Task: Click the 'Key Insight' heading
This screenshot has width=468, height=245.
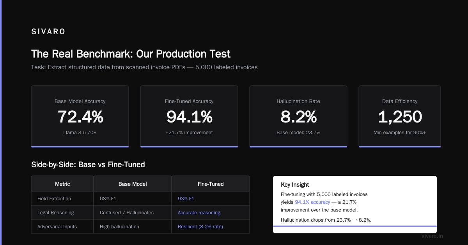Action: [295, 185]
